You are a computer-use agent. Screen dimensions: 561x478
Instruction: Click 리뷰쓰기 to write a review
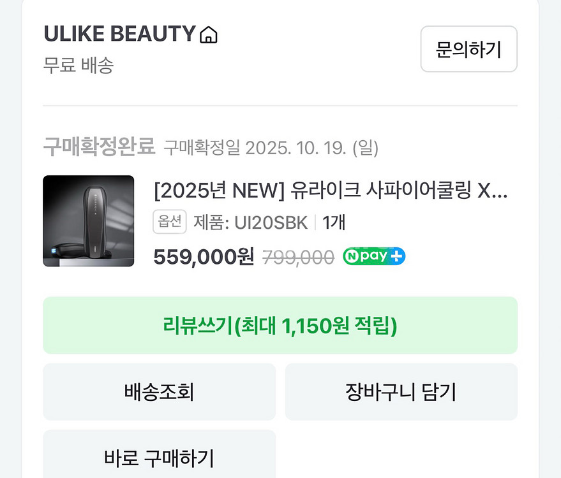click(280, 326)
